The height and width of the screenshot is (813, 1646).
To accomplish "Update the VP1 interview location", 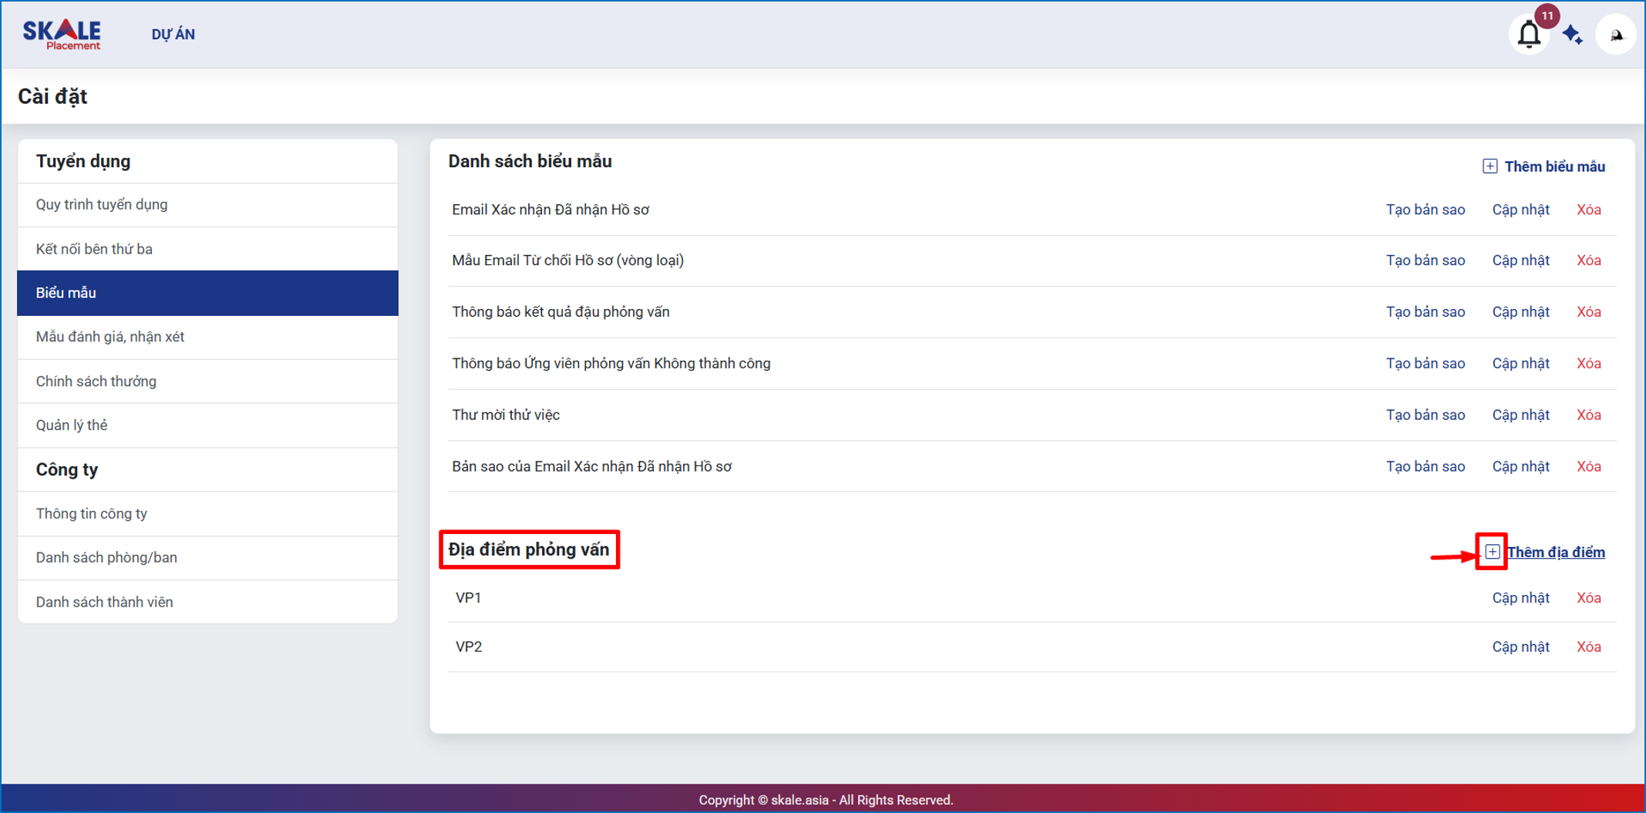I will click(1520, 598).
